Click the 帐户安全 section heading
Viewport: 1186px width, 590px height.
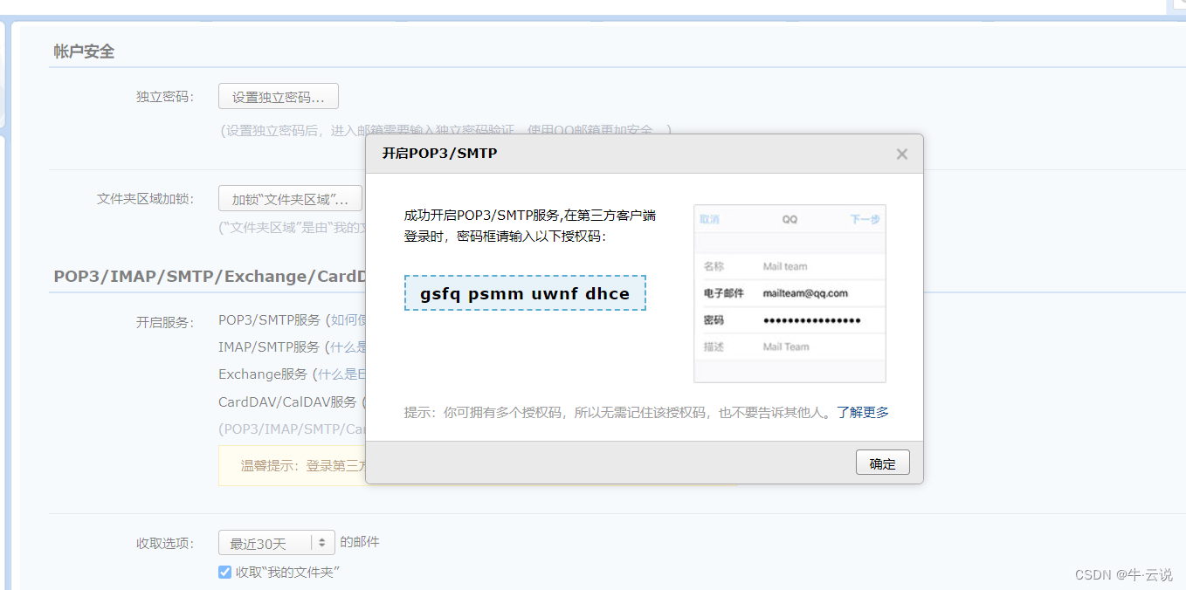click(82, 51)
